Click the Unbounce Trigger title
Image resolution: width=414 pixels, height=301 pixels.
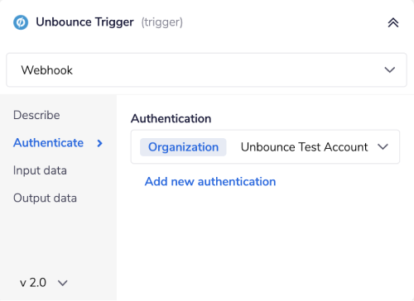click(x=84, y=22)
